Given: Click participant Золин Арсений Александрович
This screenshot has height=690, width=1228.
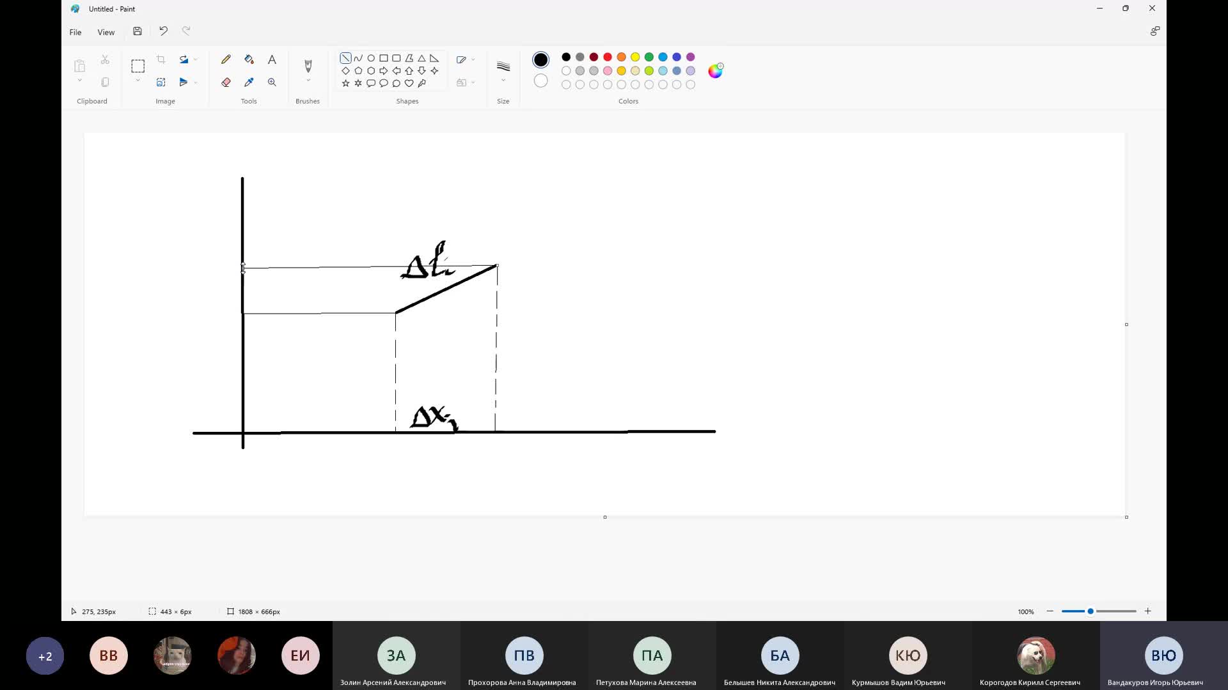Looking at the screenshot, I should [x=397, y=655].
